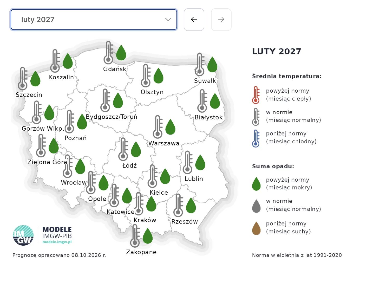
Task: Click the green raindrop above Szczecin
Action: point(35,79)
